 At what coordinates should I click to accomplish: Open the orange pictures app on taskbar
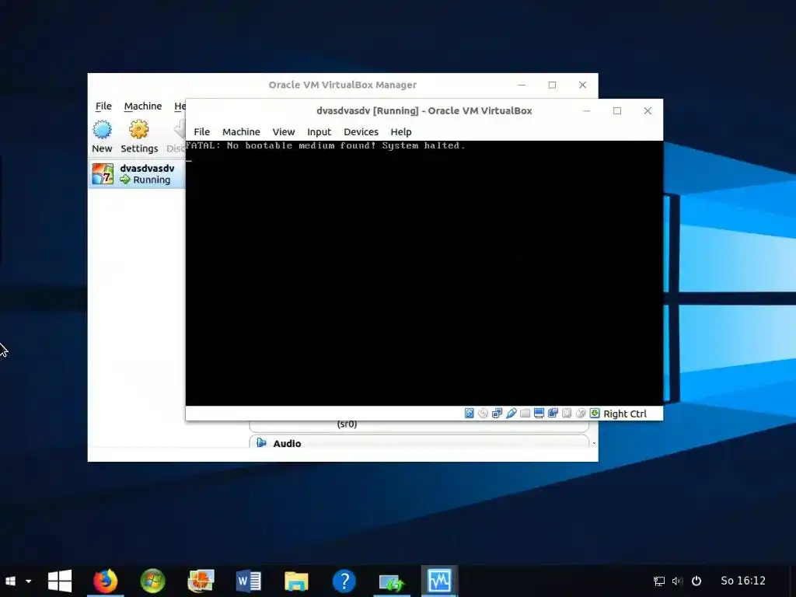point(201,581)
